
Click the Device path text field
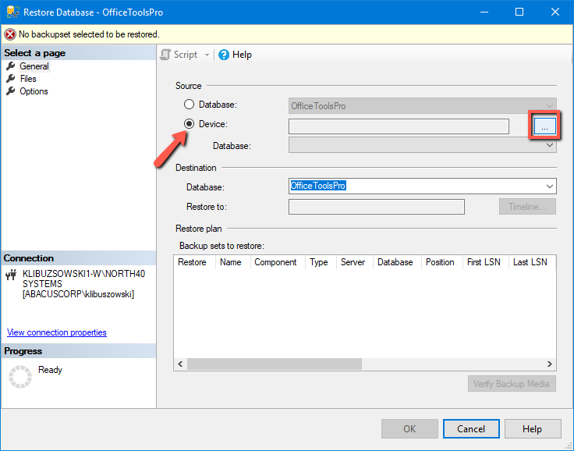click(399, 126)
